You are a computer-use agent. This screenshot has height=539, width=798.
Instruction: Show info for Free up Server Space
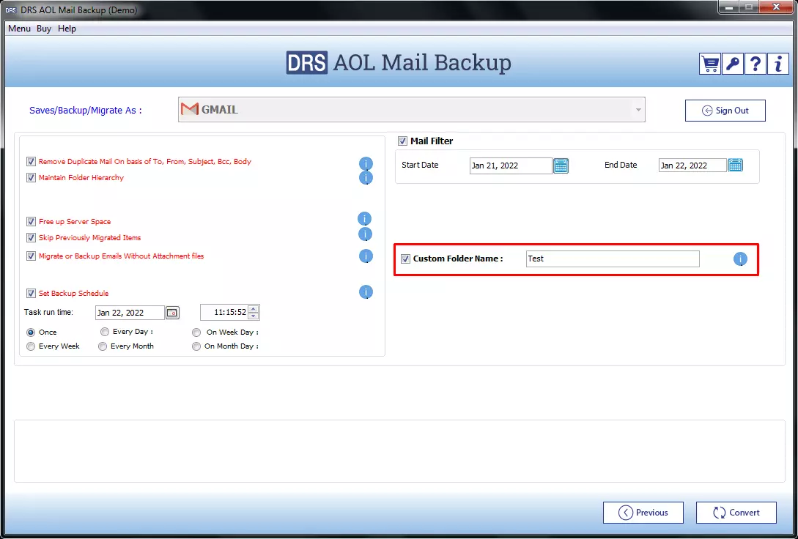coord(364,219)
